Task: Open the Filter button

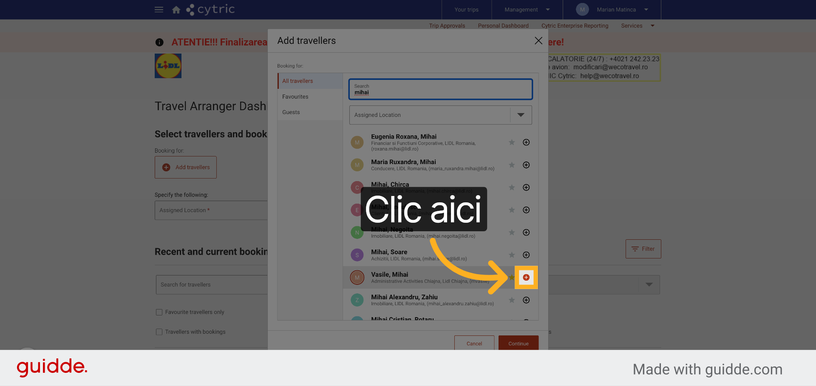Action: [x=643, y=249]
